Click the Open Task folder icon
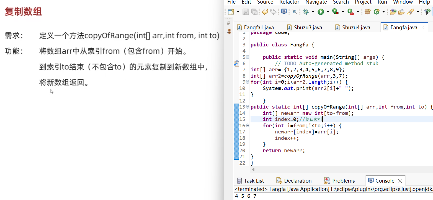The image size is (433, 200). [401, 12]
